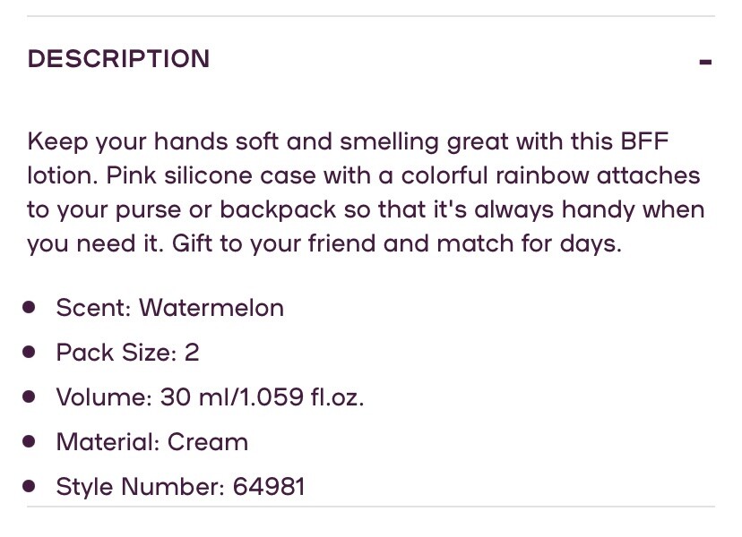Click the word "Watermelon" in the scent line

click(211, 308)
